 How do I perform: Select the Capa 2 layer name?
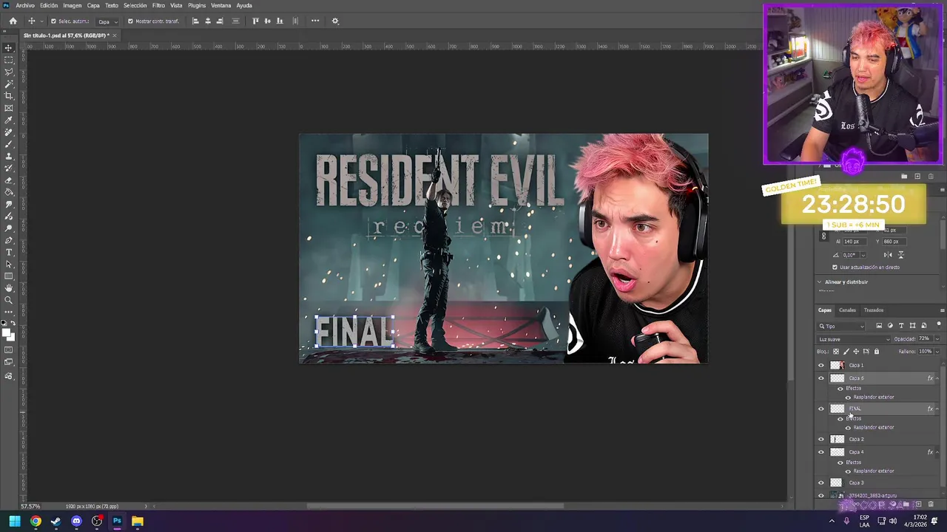(x=856, y=439)
